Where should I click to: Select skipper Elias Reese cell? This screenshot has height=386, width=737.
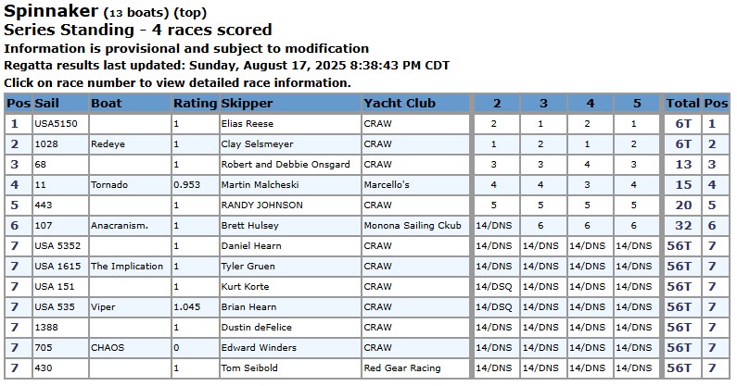pos(248,123)
